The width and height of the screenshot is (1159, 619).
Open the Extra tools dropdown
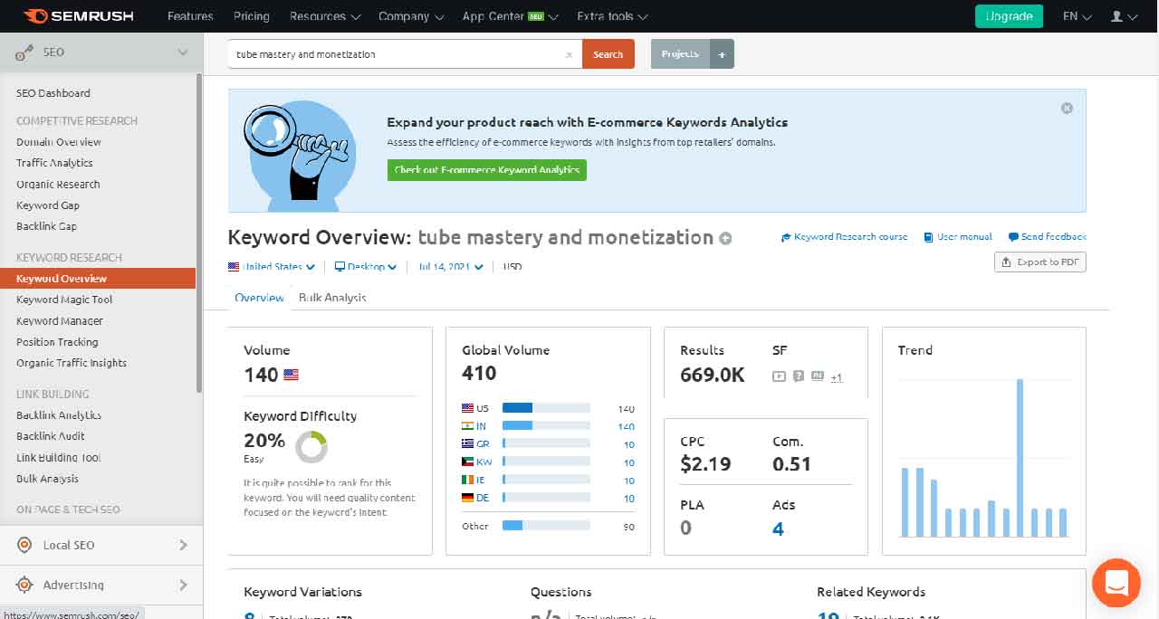pos(612,16)
